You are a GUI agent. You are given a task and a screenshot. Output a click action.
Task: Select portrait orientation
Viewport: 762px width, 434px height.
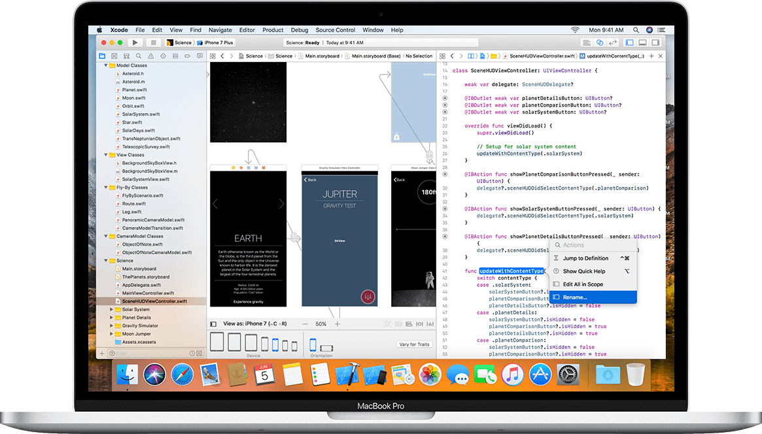coord(313,344)
